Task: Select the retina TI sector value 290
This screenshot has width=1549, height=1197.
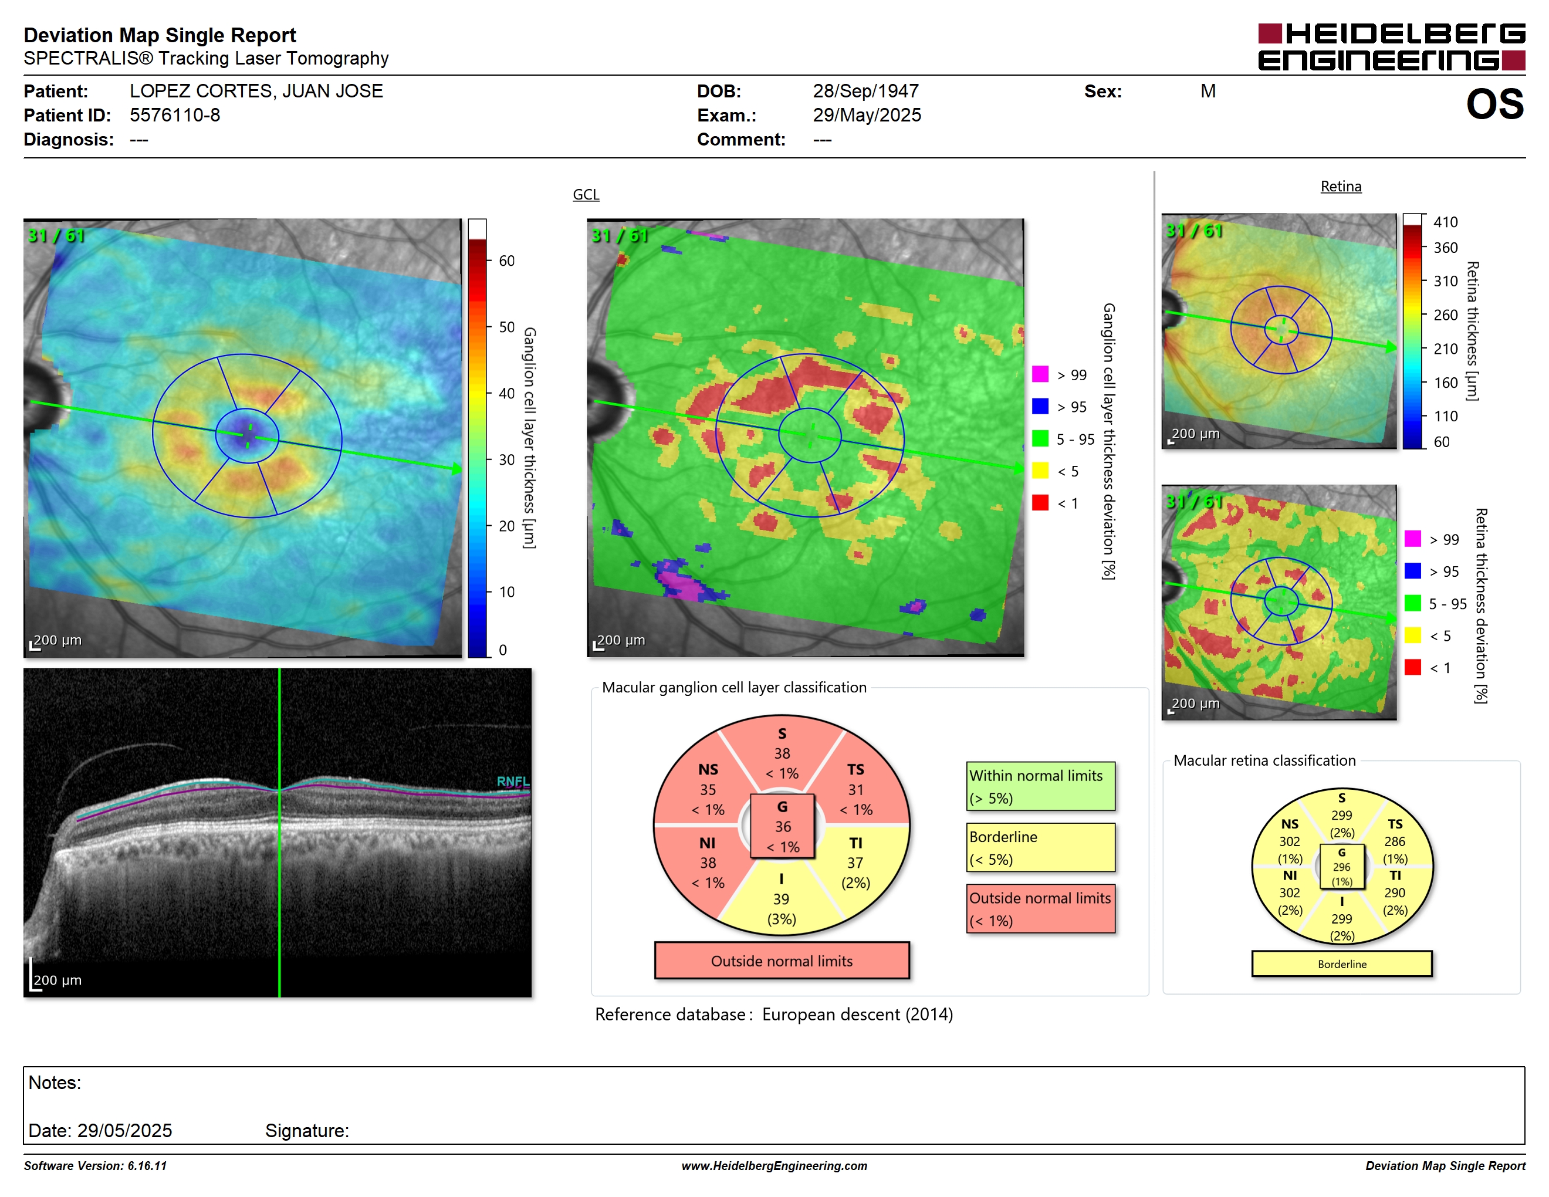Action: point(1394,892)
